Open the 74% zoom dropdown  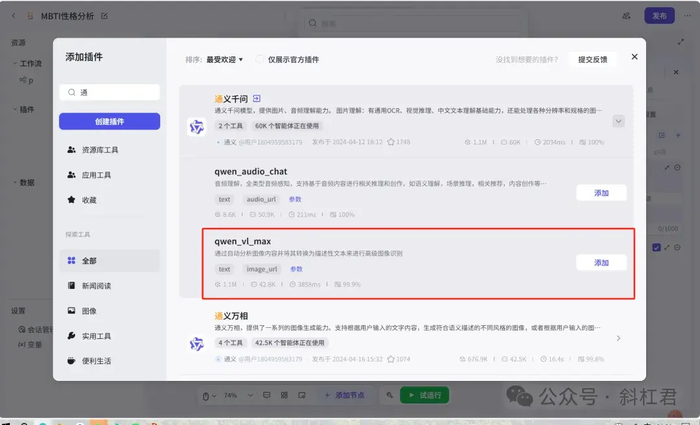point(238,395)
